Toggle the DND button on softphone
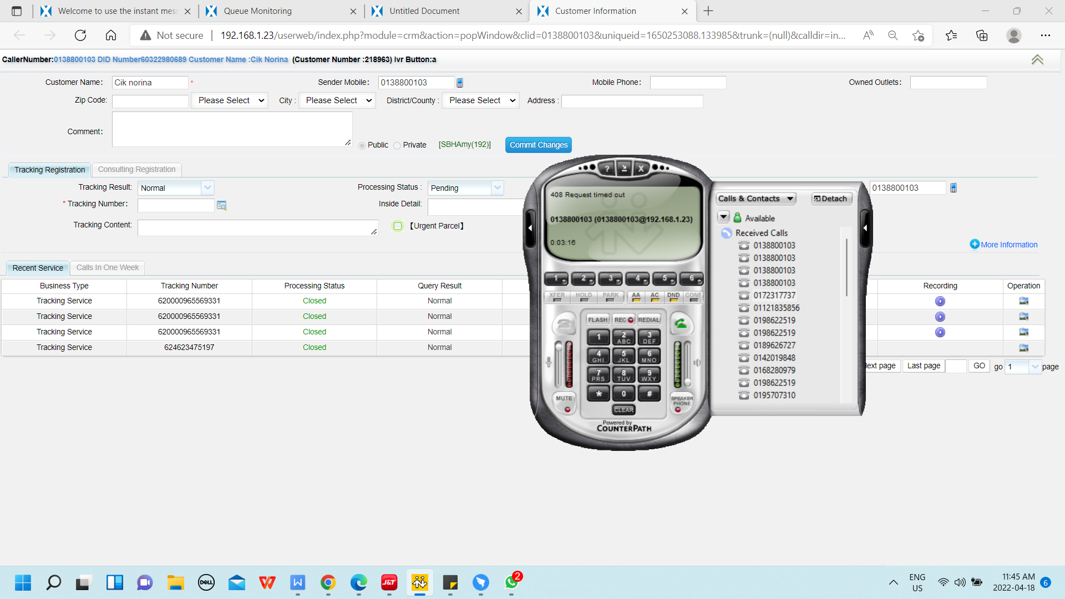Viewport: 1065px width, 599px height. click(x=673, y=297)
